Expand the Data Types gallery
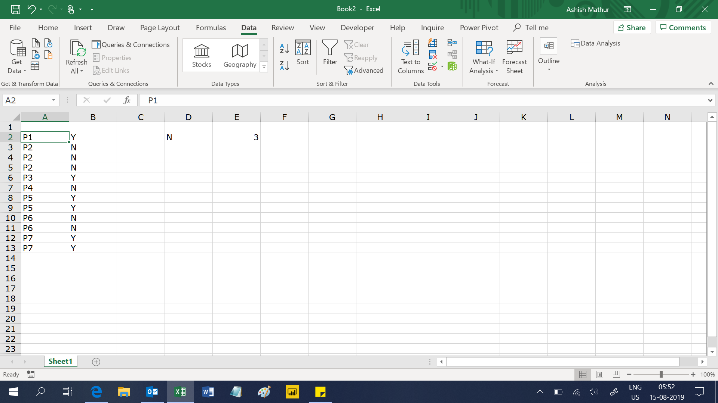Screen dimensions: 718x403 264,67
